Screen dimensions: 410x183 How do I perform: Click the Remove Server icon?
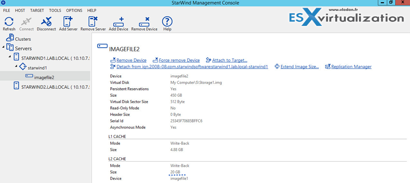point(93,21)
